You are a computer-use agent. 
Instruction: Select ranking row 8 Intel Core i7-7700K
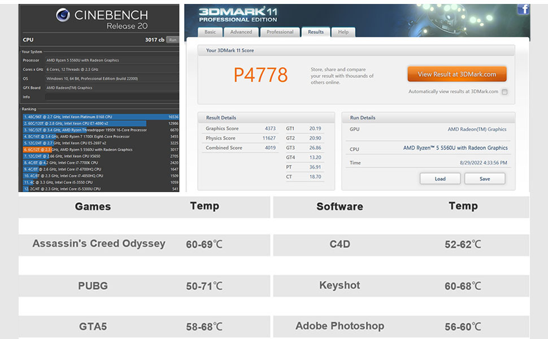(101, 163)
